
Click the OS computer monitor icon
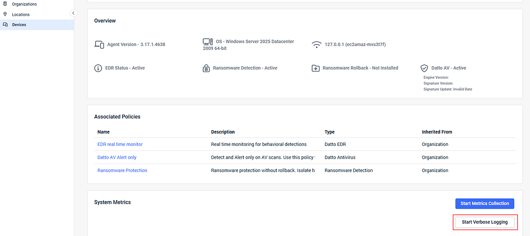pyautogui.click(x=207, y=42)
